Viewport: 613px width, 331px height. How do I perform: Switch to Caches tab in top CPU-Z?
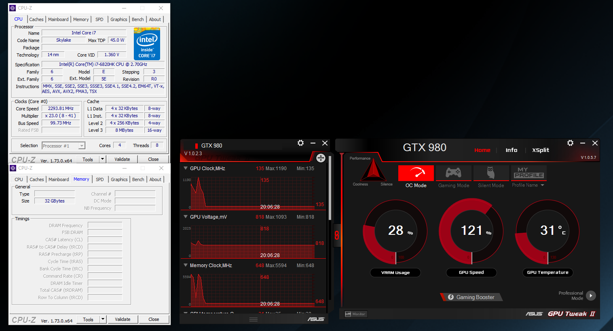click(36, 19)
